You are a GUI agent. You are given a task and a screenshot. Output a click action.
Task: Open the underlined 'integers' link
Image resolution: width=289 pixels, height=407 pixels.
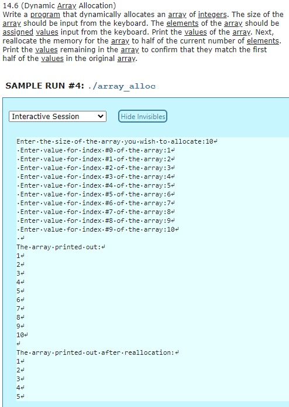coord(212,14)
